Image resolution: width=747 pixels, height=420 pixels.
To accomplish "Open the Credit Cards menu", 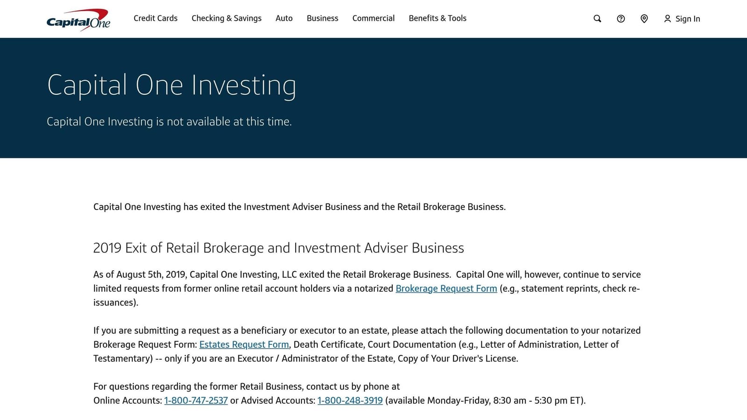I will pyautogui.click(x=155, y=18).
